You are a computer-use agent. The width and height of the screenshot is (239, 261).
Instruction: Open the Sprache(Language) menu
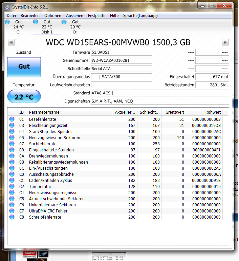point(140,16)
